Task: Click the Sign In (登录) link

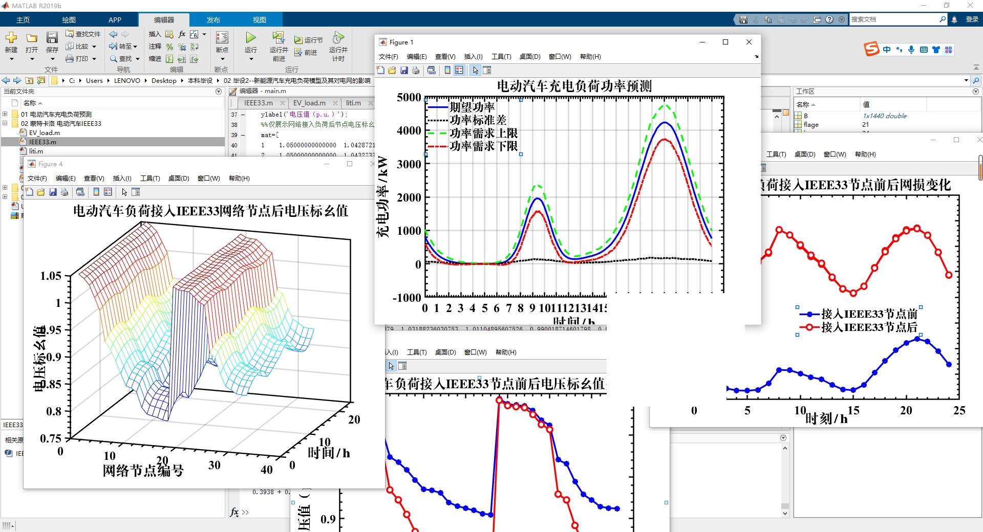Action: (x=972, y=19)
